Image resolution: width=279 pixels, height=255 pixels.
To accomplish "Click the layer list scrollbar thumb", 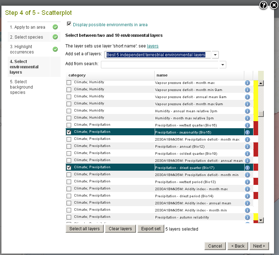I will [261, 114].
